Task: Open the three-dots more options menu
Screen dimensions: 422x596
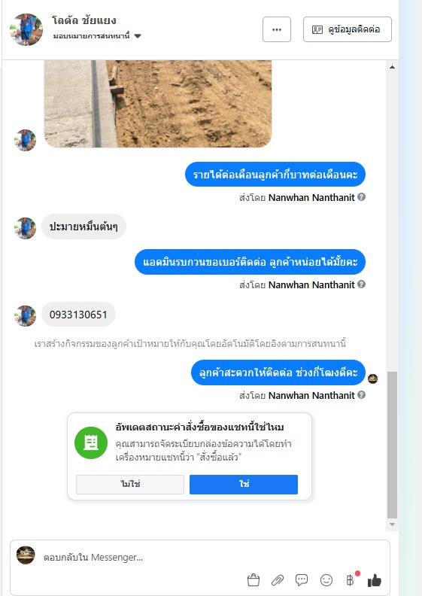Action: pos(277,29)
